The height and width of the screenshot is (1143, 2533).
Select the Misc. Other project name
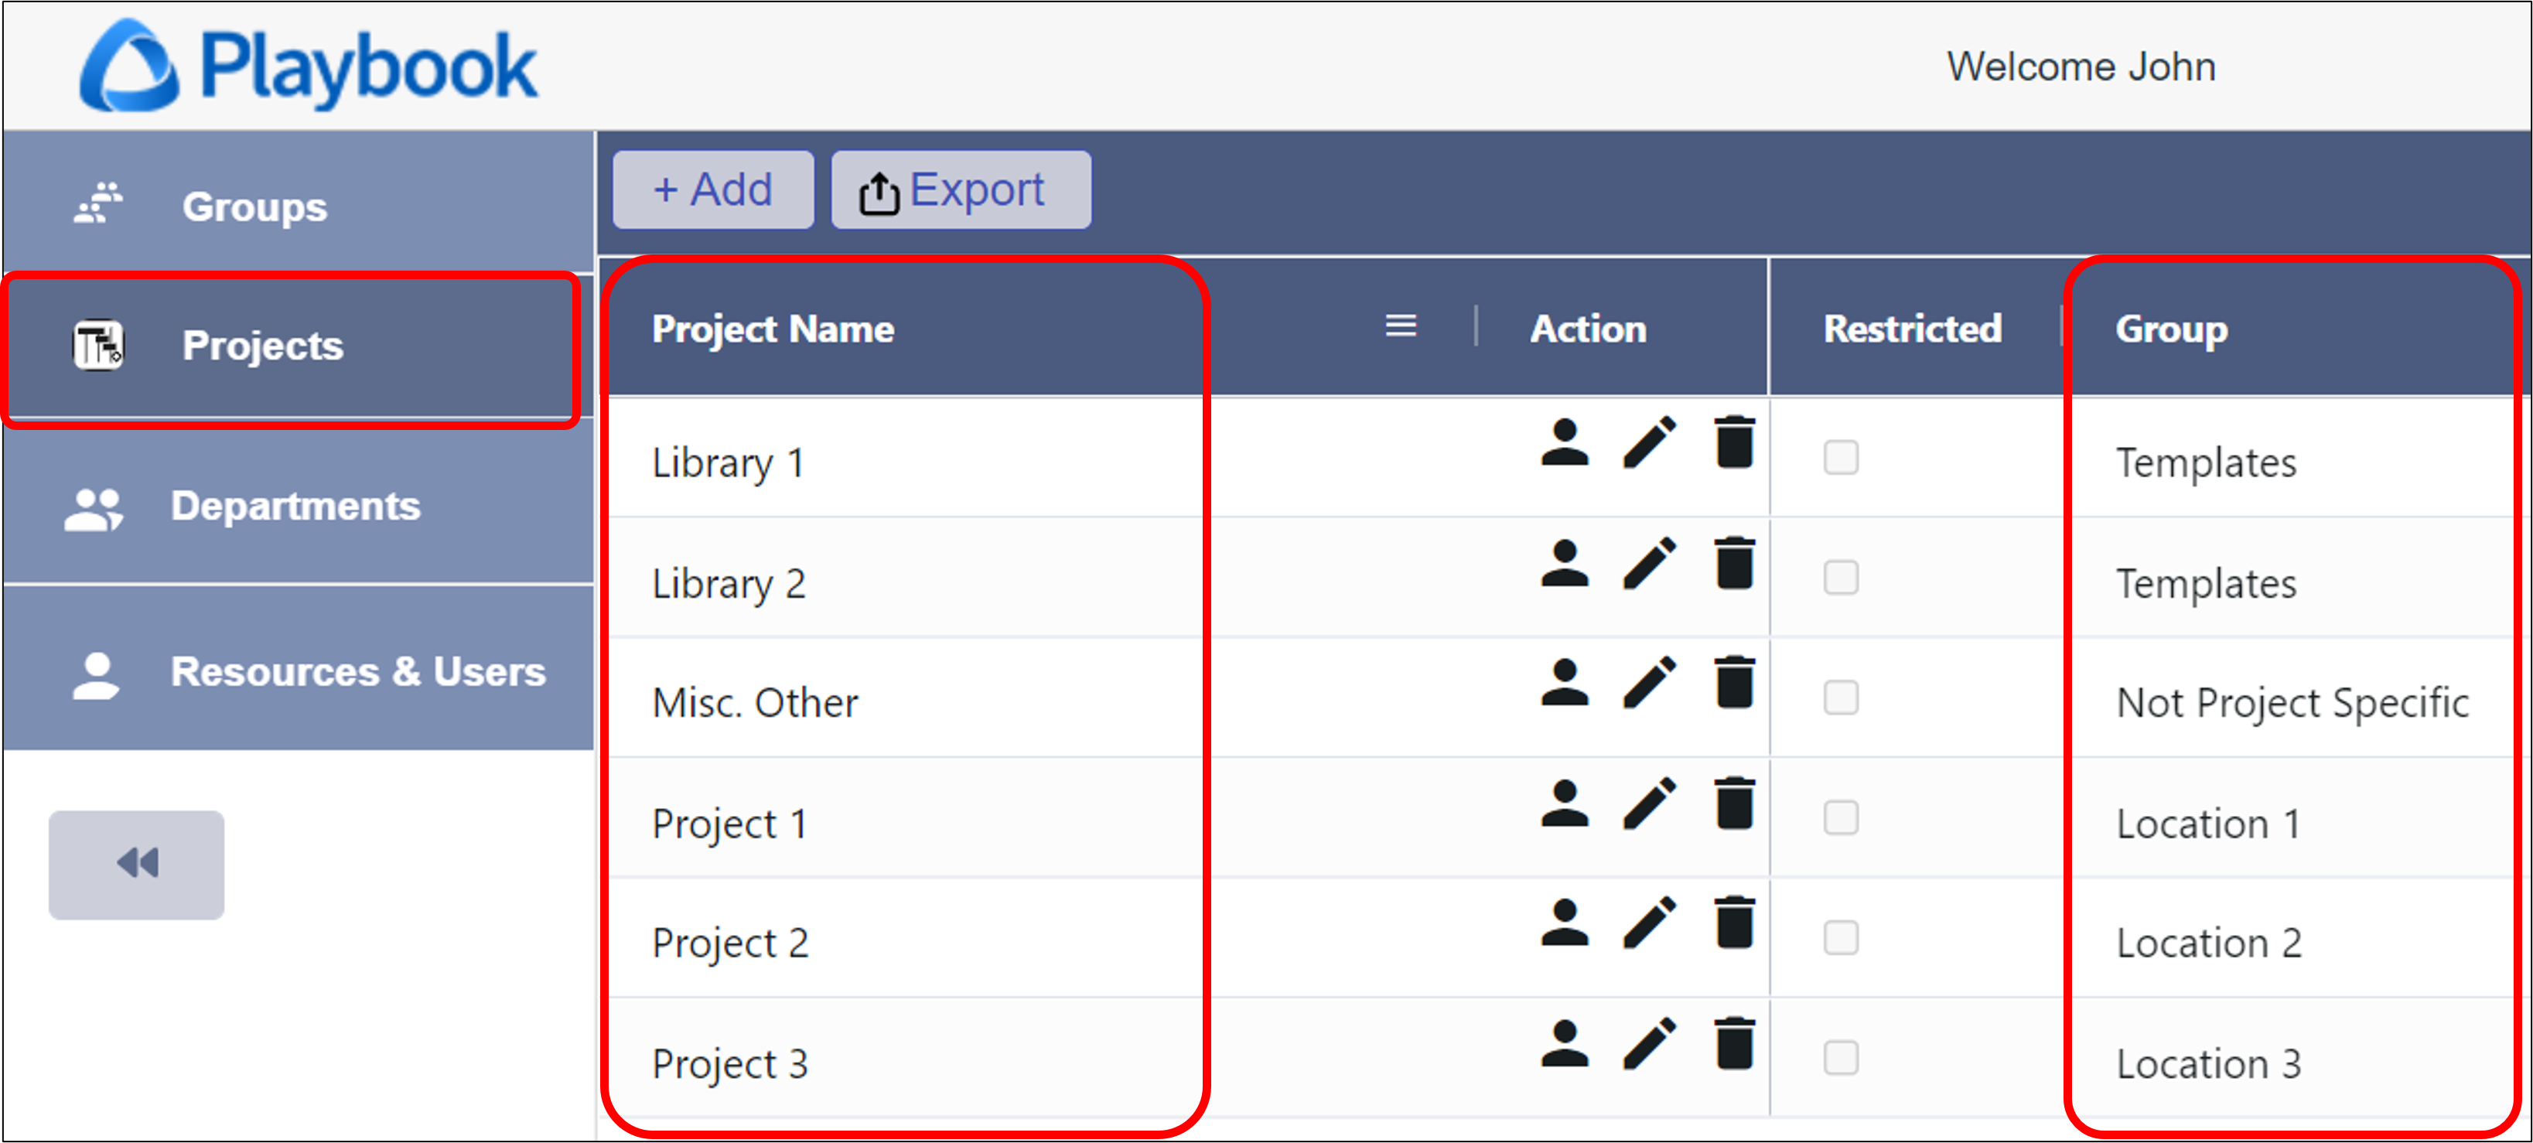coord(755,703)
